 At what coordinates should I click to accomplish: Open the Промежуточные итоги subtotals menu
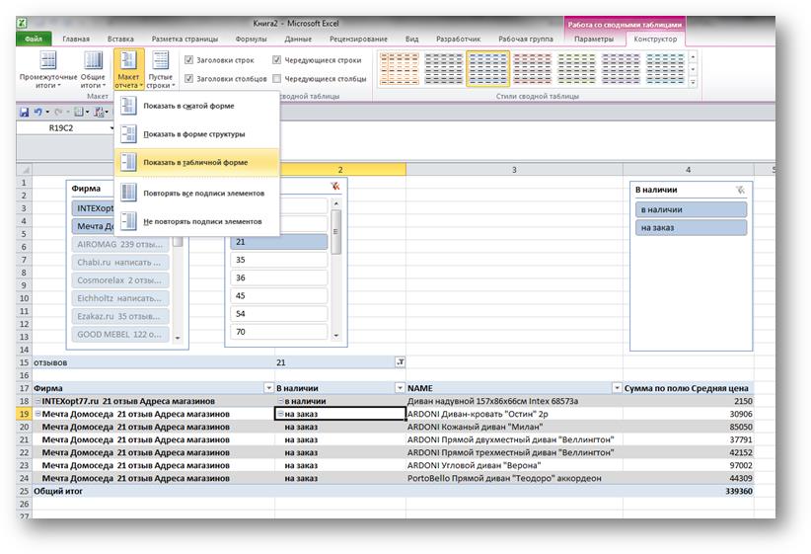[48, 70]
